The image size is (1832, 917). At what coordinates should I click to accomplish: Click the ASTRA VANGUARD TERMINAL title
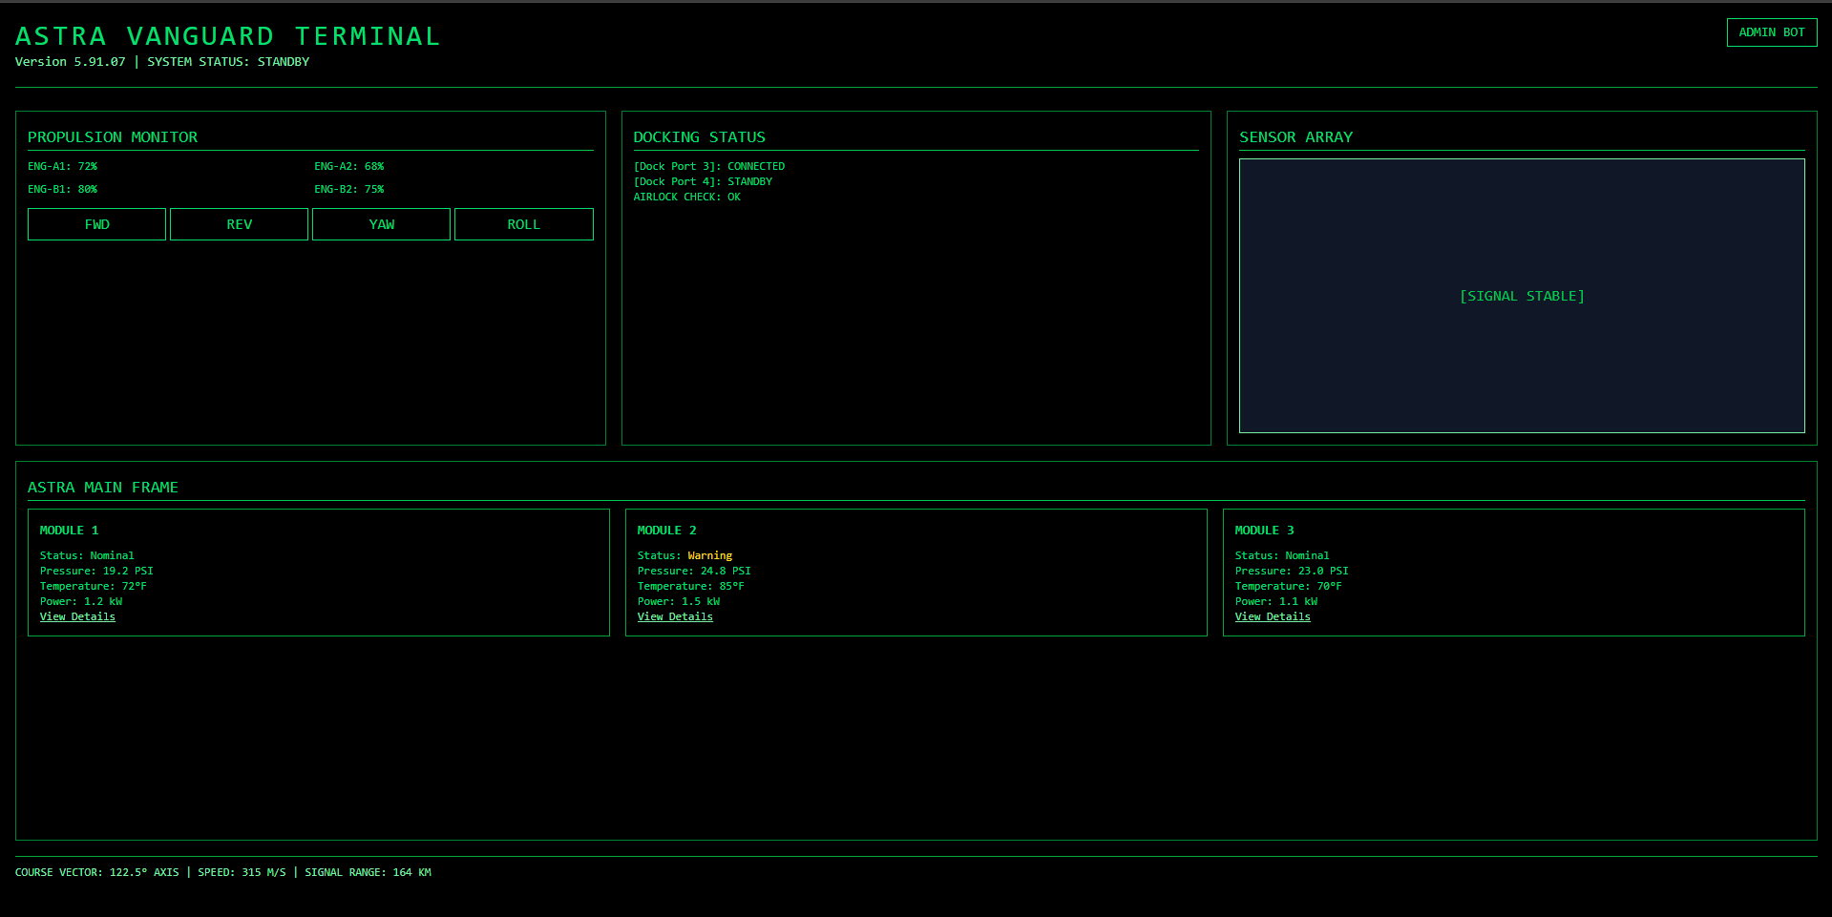pos(227,36)
